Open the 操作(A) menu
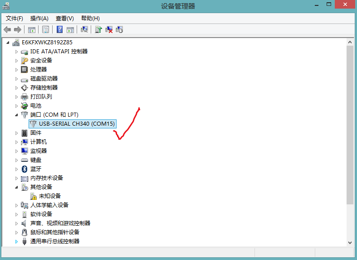This screenshot has width=357, height=260. point(39,19)
